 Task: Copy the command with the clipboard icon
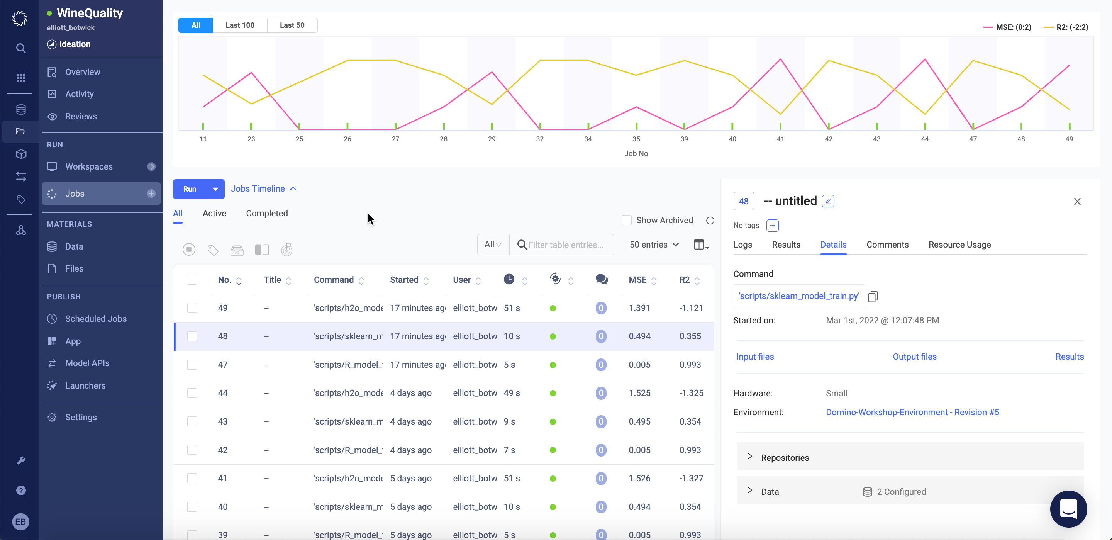[873, 296]
